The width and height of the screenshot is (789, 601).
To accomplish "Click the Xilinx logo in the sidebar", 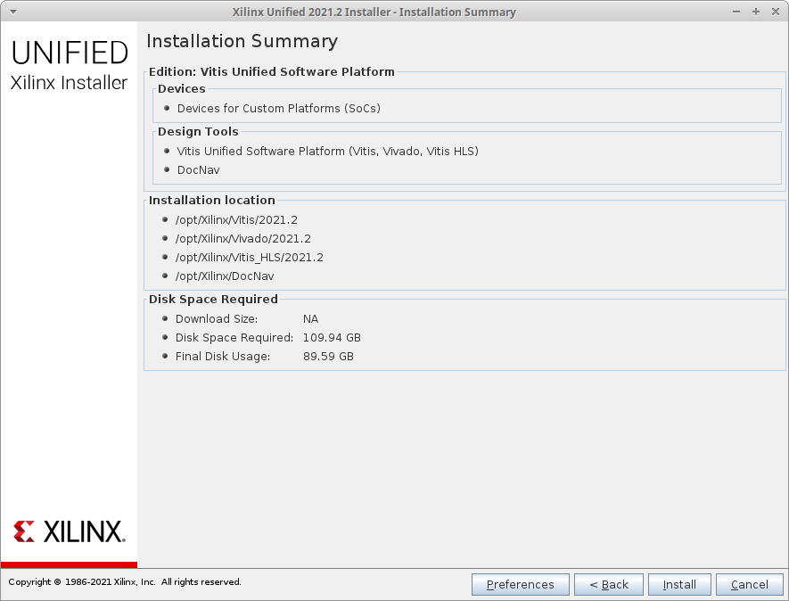I will coord(69,532).
